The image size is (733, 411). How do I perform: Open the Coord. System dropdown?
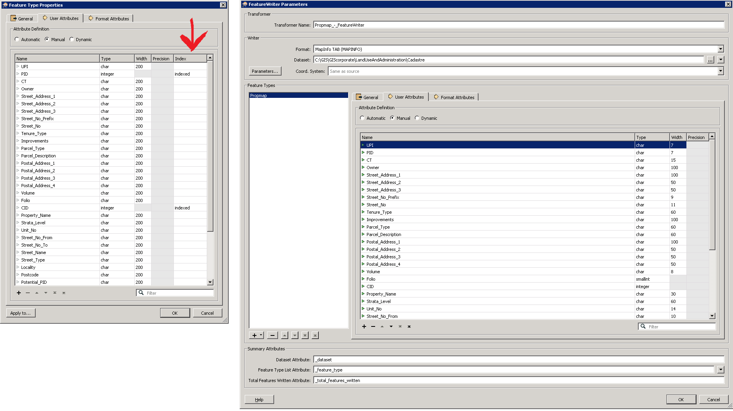pyautogui.click(x=721, y=71)
